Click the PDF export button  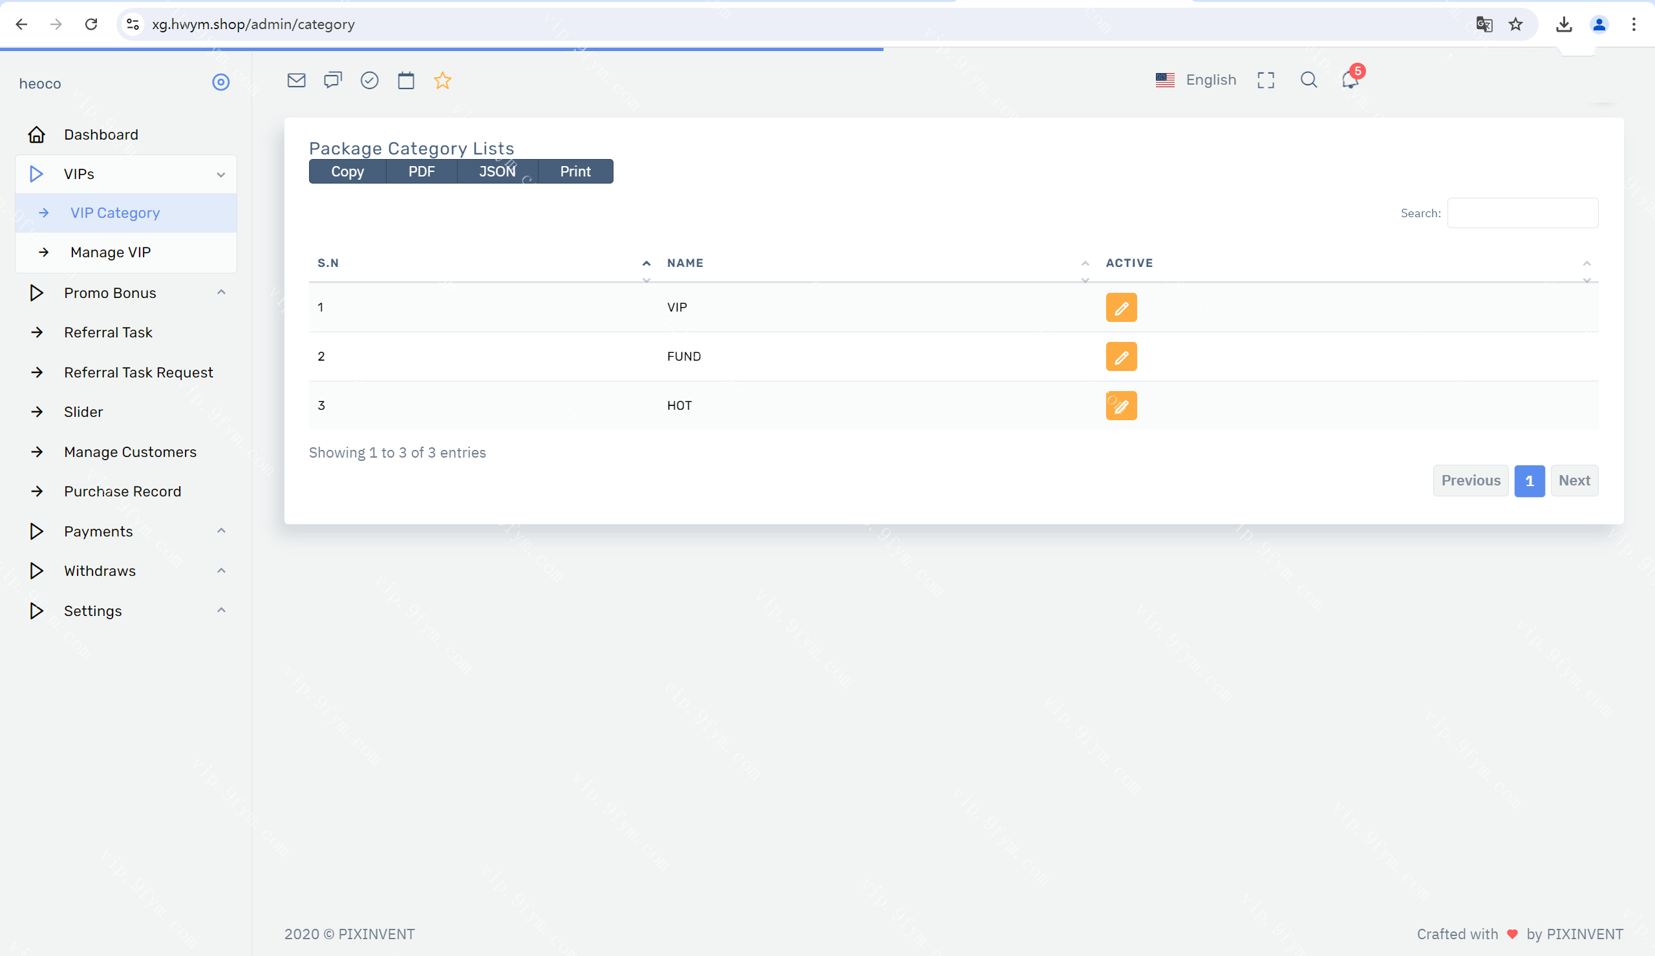click(422, 171)
